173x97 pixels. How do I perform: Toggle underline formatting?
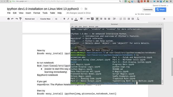(x=72, y=19)
